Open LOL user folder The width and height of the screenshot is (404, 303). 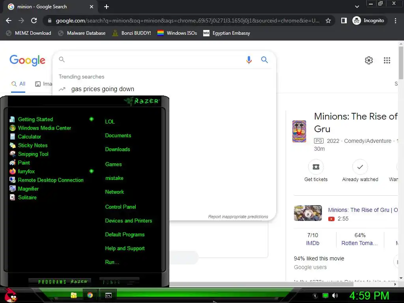pos(110,122)
